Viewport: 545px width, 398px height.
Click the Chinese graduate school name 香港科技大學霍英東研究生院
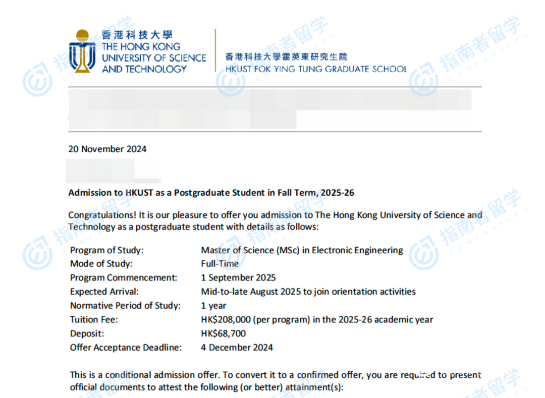pos(286,56)
